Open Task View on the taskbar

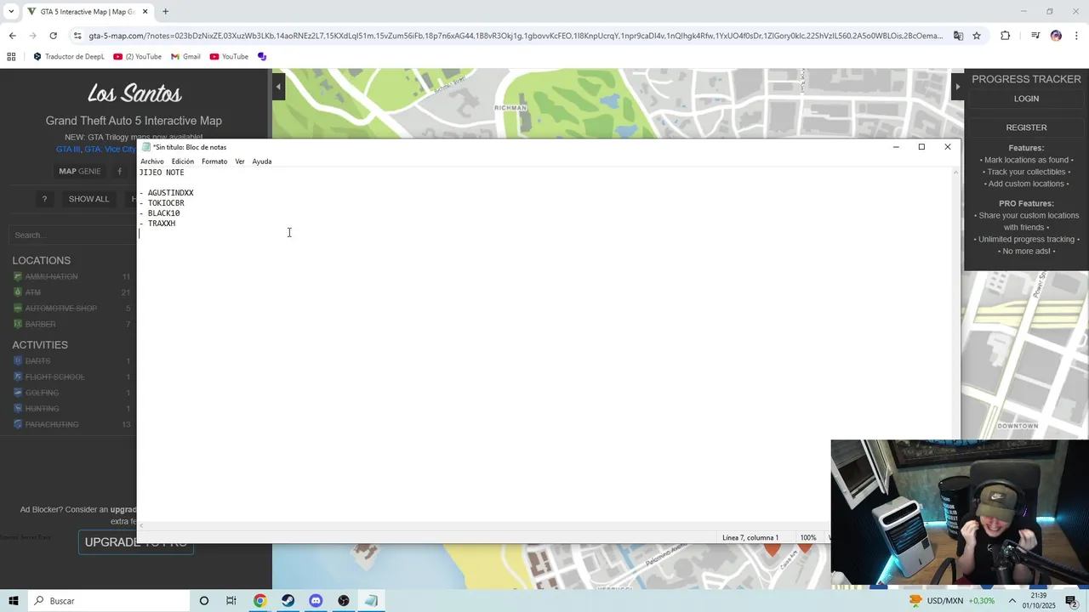[x=231, y=601]
